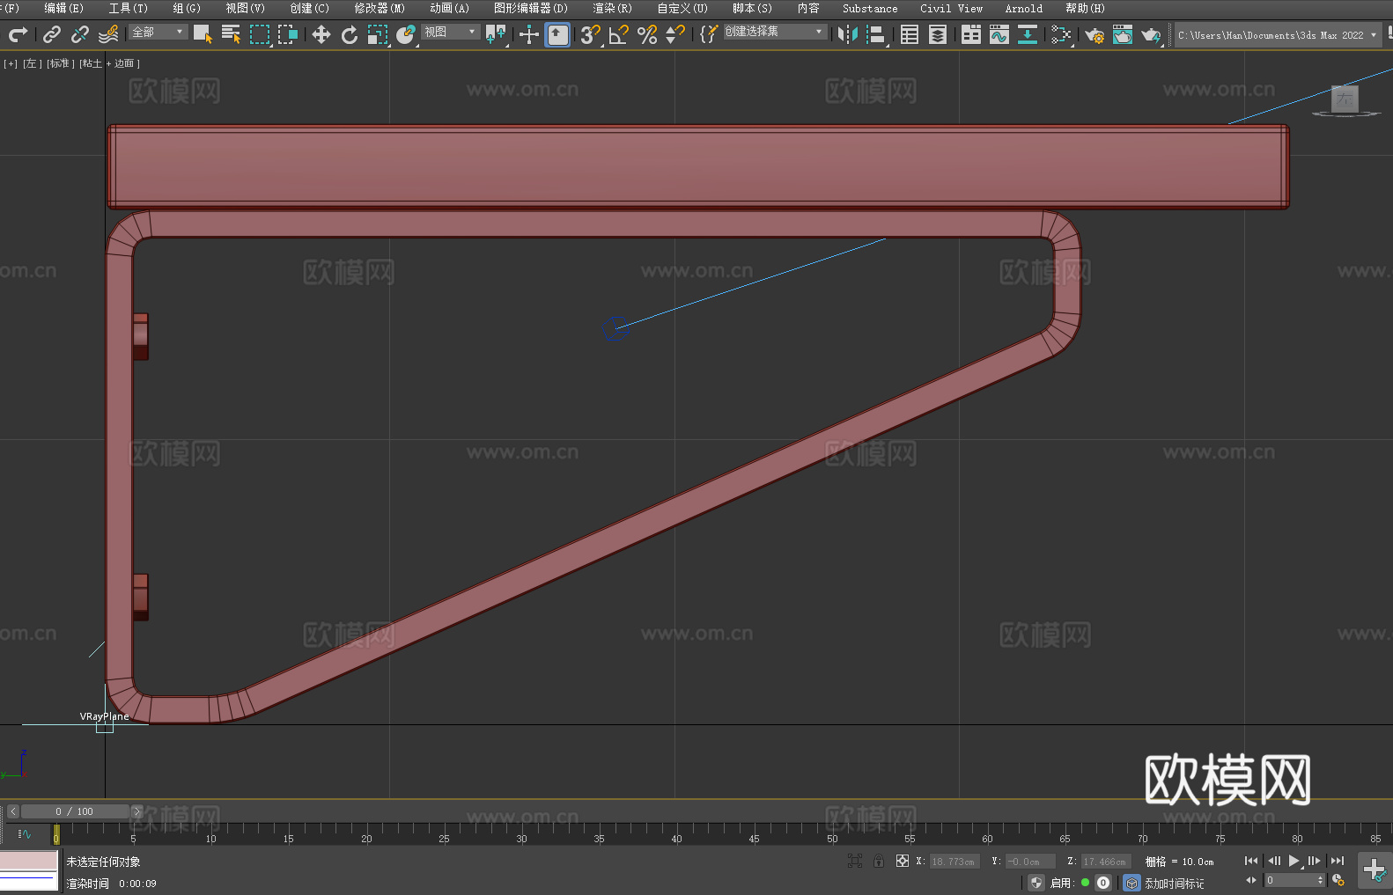The image size is (1393, 895).
Task: Show the Ribbon toggle icon
Action: click(x=971, y=34)
